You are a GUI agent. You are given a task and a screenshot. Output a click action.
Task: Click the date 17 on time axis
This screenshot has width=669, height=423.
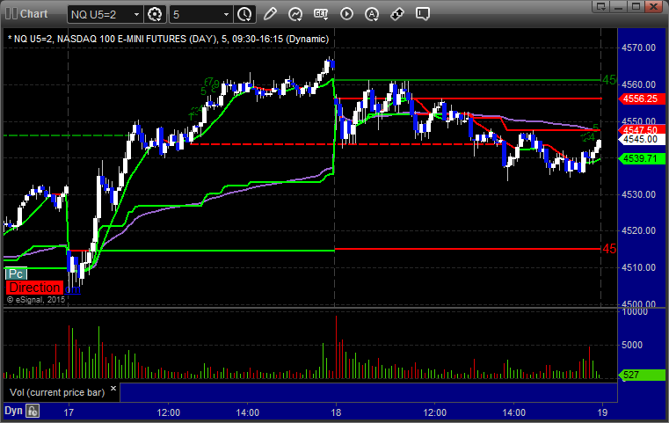point(69,412)
